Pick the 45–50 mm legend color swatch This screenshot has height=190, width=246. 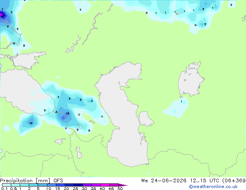coord(114,185)
